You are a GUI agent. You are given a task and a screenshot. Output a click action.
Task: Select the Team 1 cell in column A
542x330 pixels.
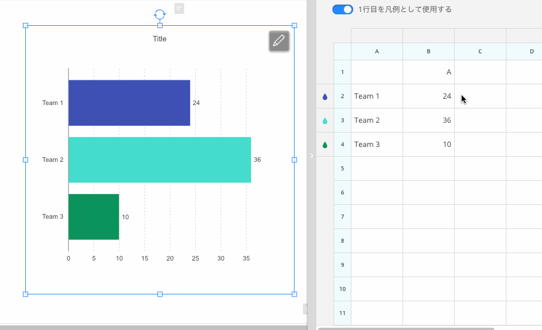point(377,96)
